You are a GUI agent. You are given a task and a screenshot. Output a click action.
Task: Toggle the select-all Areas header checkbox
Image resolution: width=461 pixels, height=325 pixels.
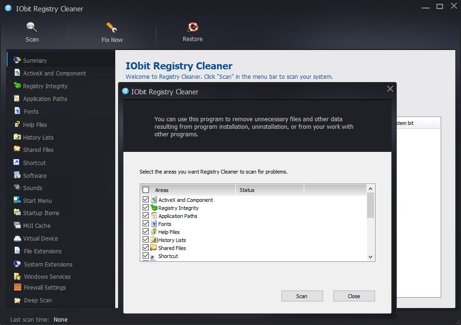[x=146, y=190]
